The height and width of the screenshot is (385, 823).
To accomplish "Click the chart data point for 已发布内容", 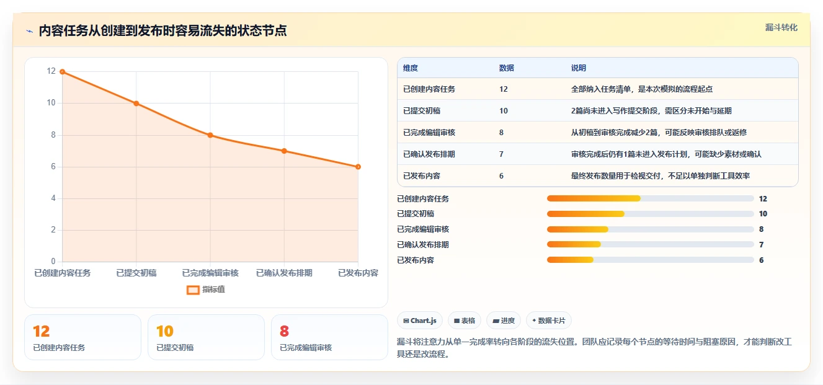I will click(x=358, y=167).
